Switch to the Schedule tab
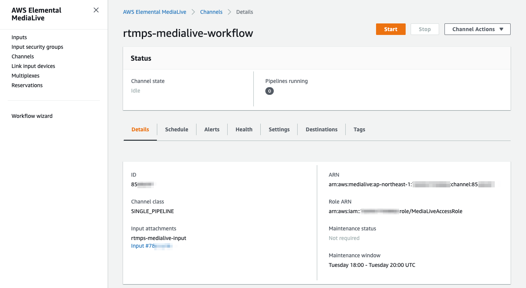Image resolution: width=526 pixels, height=288 pixels. [176, 129]
